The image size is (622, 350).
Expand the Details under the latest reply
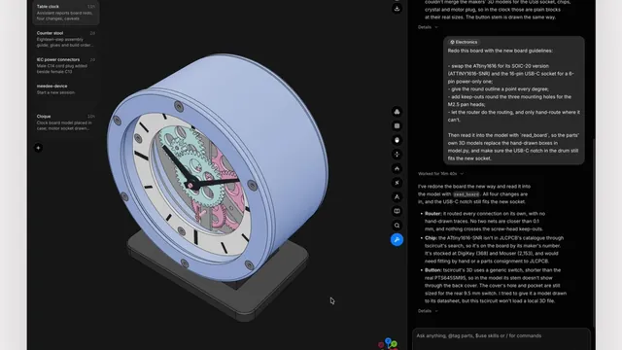(x=428, y=311)
